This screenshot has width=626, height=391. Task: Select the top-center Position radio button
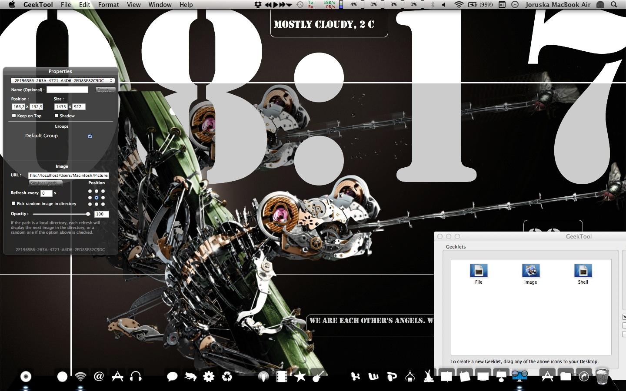pos(97,191)
